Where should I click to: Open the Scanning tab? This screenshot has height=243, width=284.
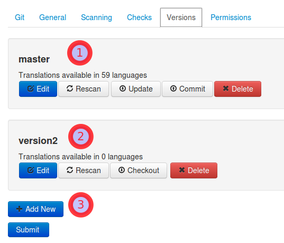[97, 17]
